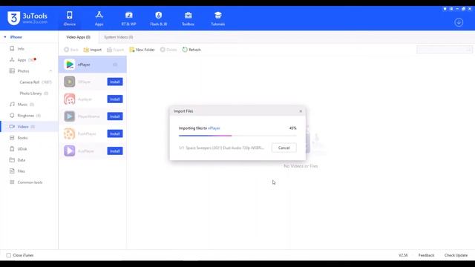Install the AcePlayer app

115,99
